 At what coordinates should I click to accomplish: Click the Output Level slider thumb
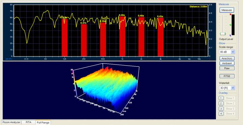click(223, 34)
